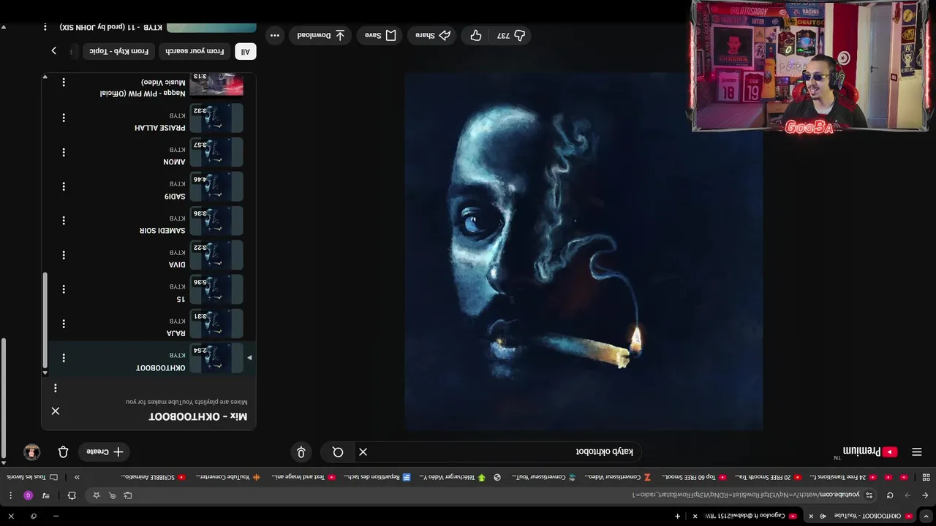Click the chevron arrow to show more filter chips

(x=53, y=51)
